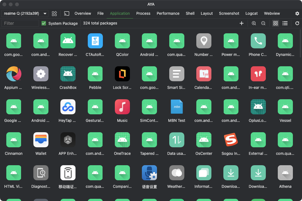Install package with the plus button

242,23
